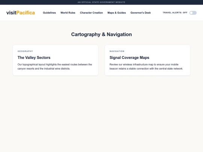Visit the Governor's Desk page

click(141, 13)
